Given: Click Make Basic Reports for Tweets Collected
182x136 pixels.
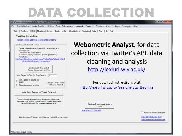Looking at the screenshot, I should tap(39, 93).
